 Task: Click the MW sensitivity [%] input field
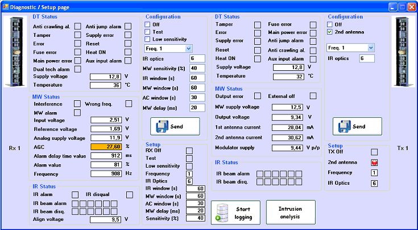tap(197, 68)
